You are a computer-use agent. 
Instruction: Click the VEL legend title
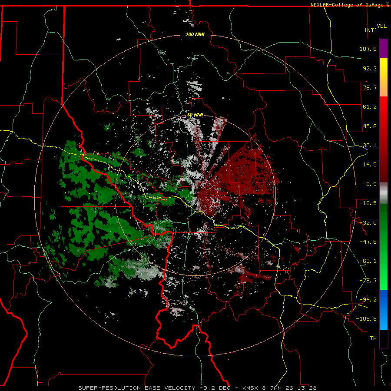(x=381, y=26)
